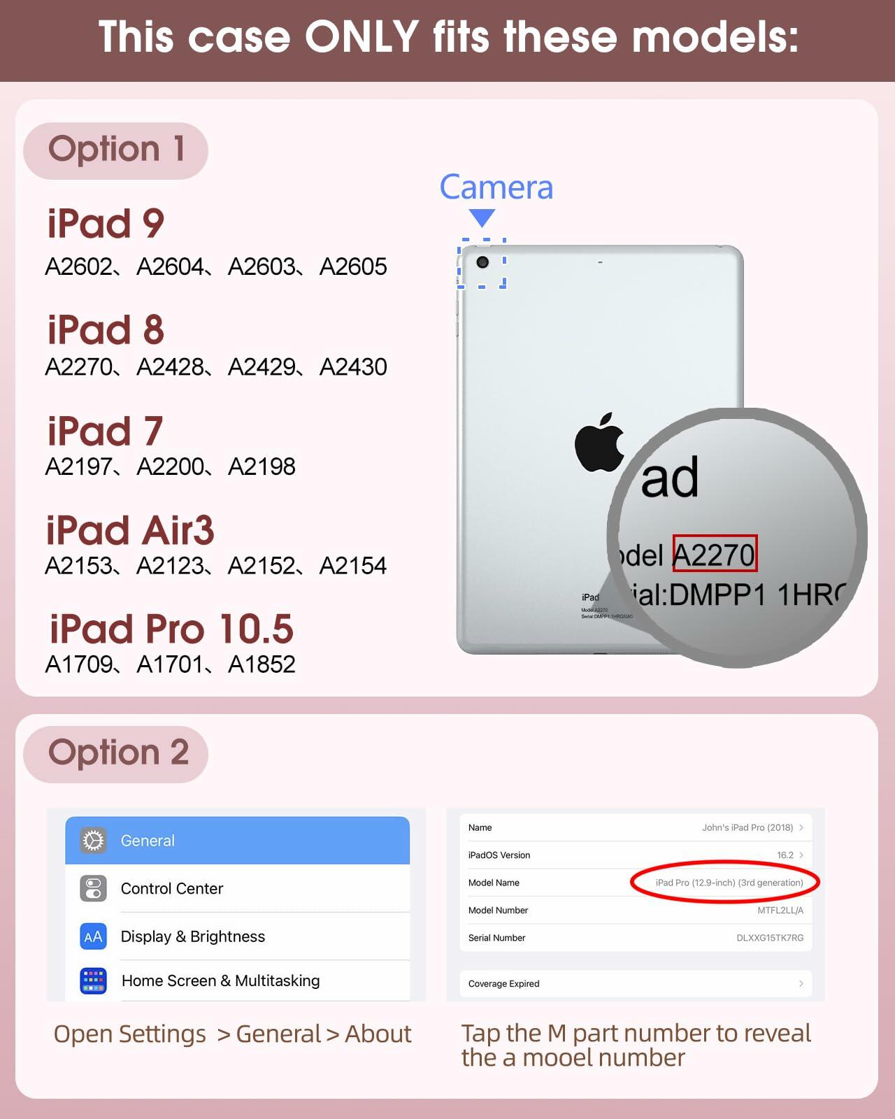Open the Control Center menu item
This screenshot has width=895, height=1119.
tap(237, 888)
